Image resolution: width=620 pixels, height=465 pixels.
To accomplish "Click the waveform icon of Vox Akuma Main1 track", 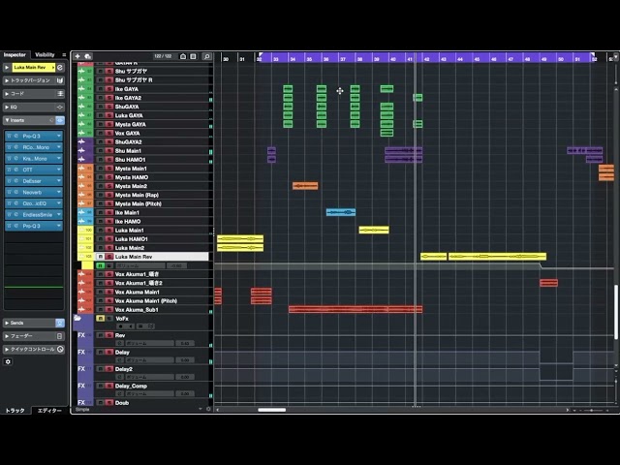I will tap(81, 292).
